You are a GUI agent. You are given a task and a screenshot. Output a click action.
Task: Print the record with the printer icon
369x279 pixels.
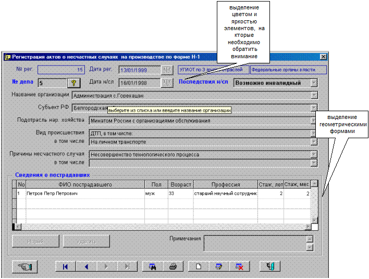click(x=174, y=266)
